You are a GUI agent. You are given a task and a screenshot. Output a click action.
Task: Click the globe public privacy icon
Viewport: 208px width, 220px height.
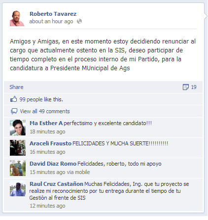[79, 21]
